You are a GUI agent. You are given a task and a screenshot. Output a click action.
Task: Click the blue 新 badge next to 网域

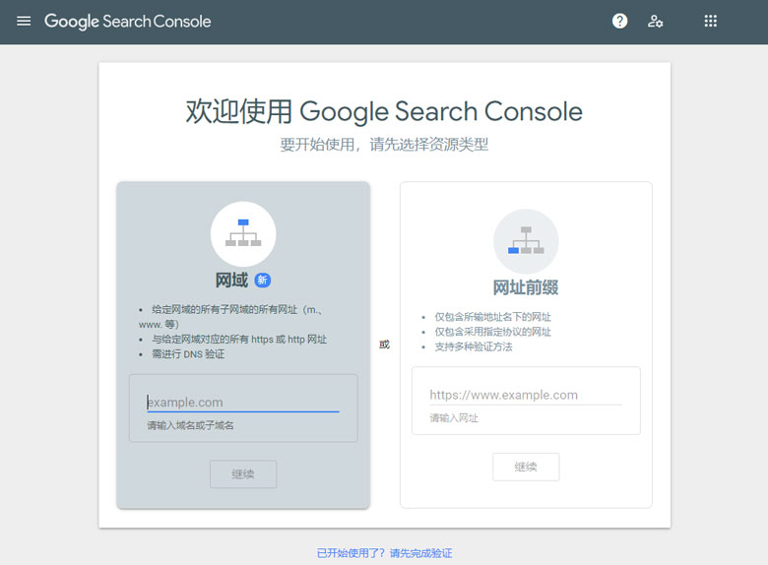263,281
